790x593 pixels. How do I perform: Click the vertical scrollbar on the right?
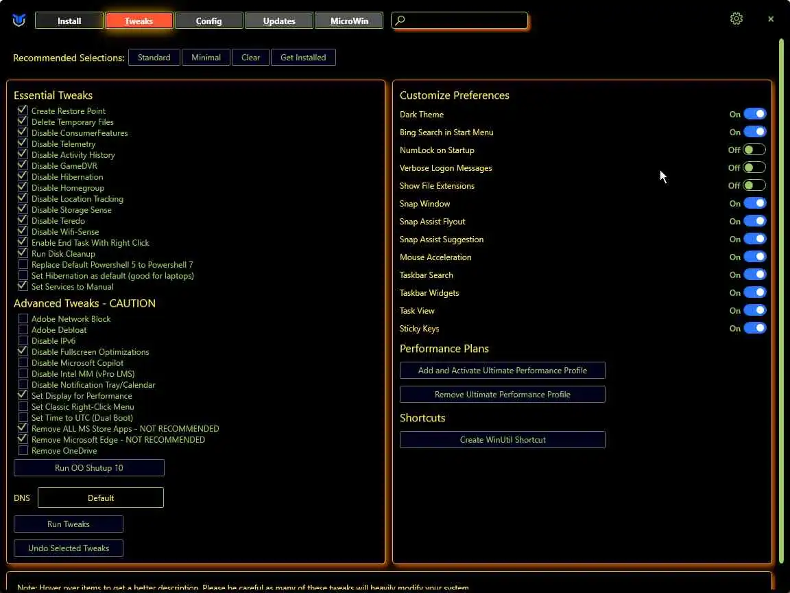point(782,301)
